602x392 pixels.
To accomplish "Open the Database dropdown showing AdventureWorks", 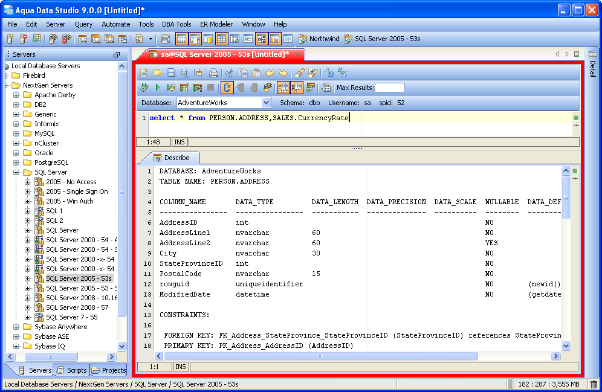I will pyautogui.click(x=267, y=103).
